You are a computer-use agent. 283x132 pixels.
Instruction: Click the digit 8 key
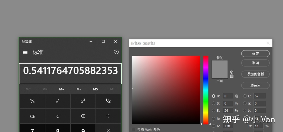(x=58, y=128)
